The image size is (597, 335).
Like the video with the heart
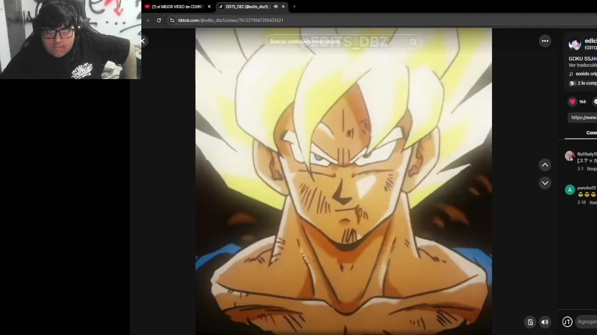pos(572,101)
